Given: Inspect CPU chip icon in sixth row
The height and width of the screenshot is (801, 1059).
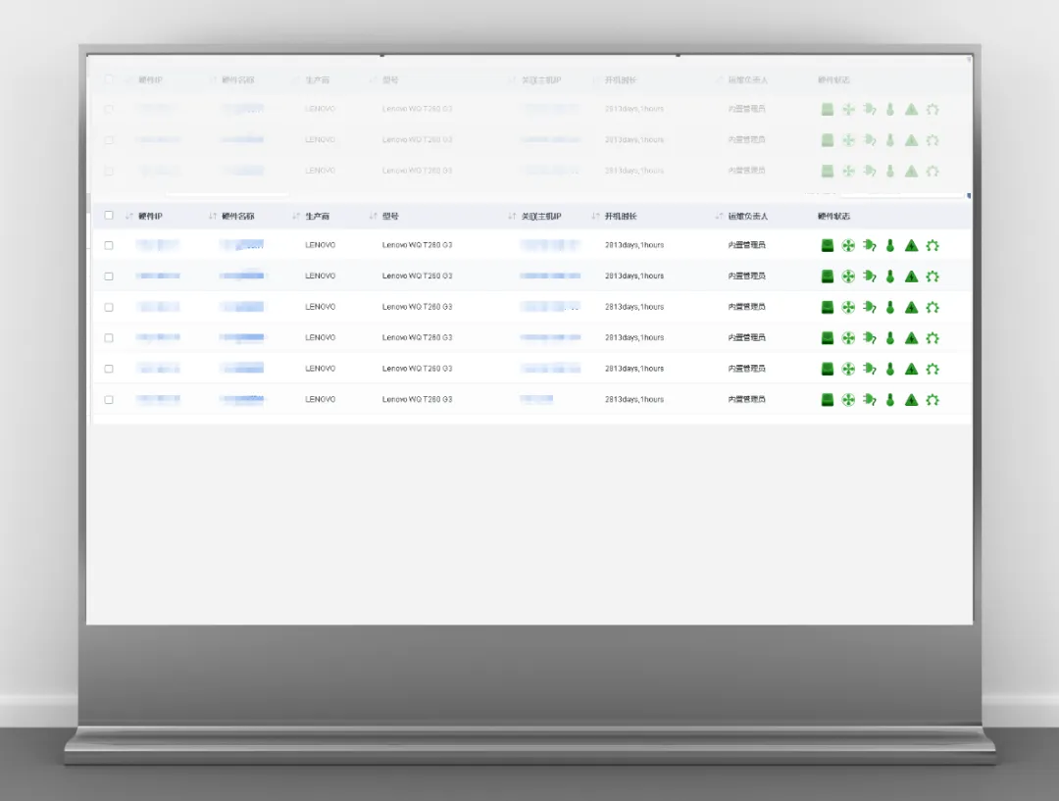Looking at the screenshot, I should click(x=933, y=400).
